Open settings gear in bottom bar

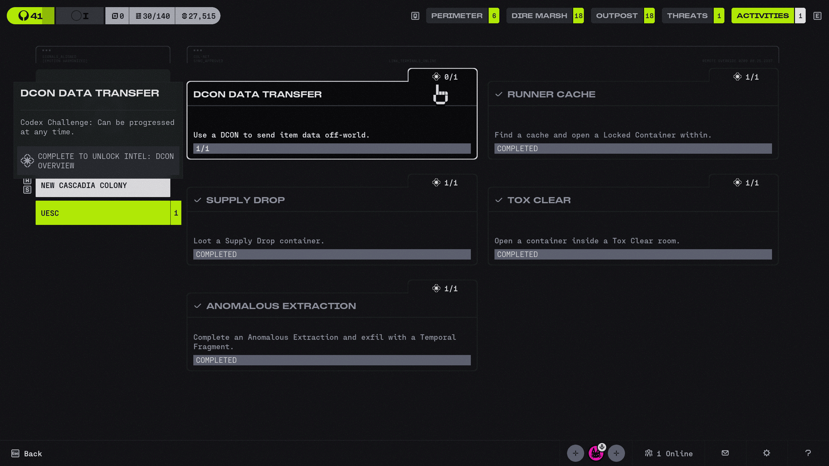click(767, 453)
